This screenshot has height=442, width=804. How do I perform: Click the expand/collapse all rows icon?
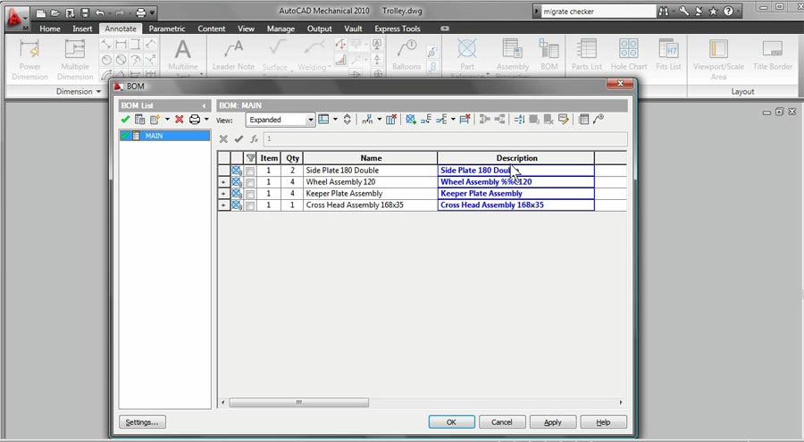(x=348, y=120)
